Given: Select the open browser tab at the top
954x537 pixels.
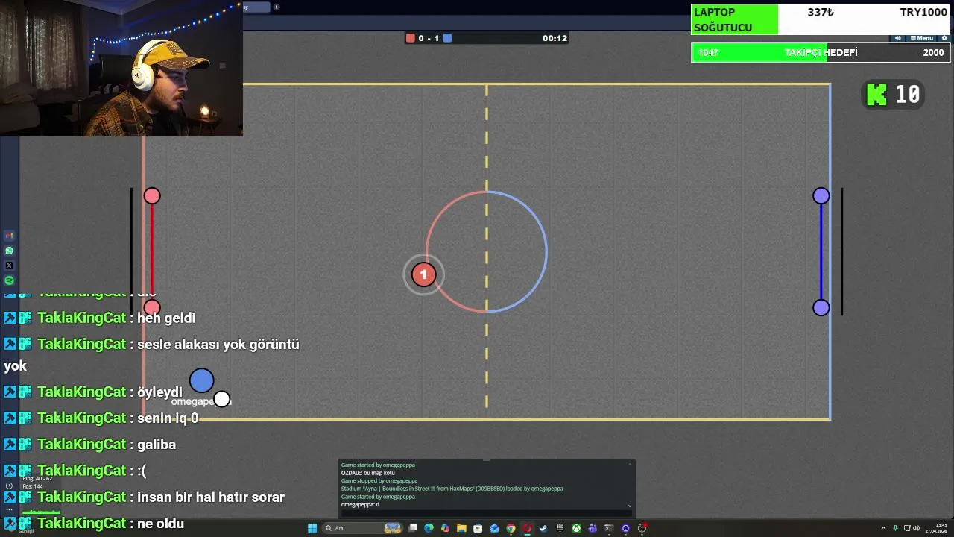Looking at the screenshot, I should point(256,7).
